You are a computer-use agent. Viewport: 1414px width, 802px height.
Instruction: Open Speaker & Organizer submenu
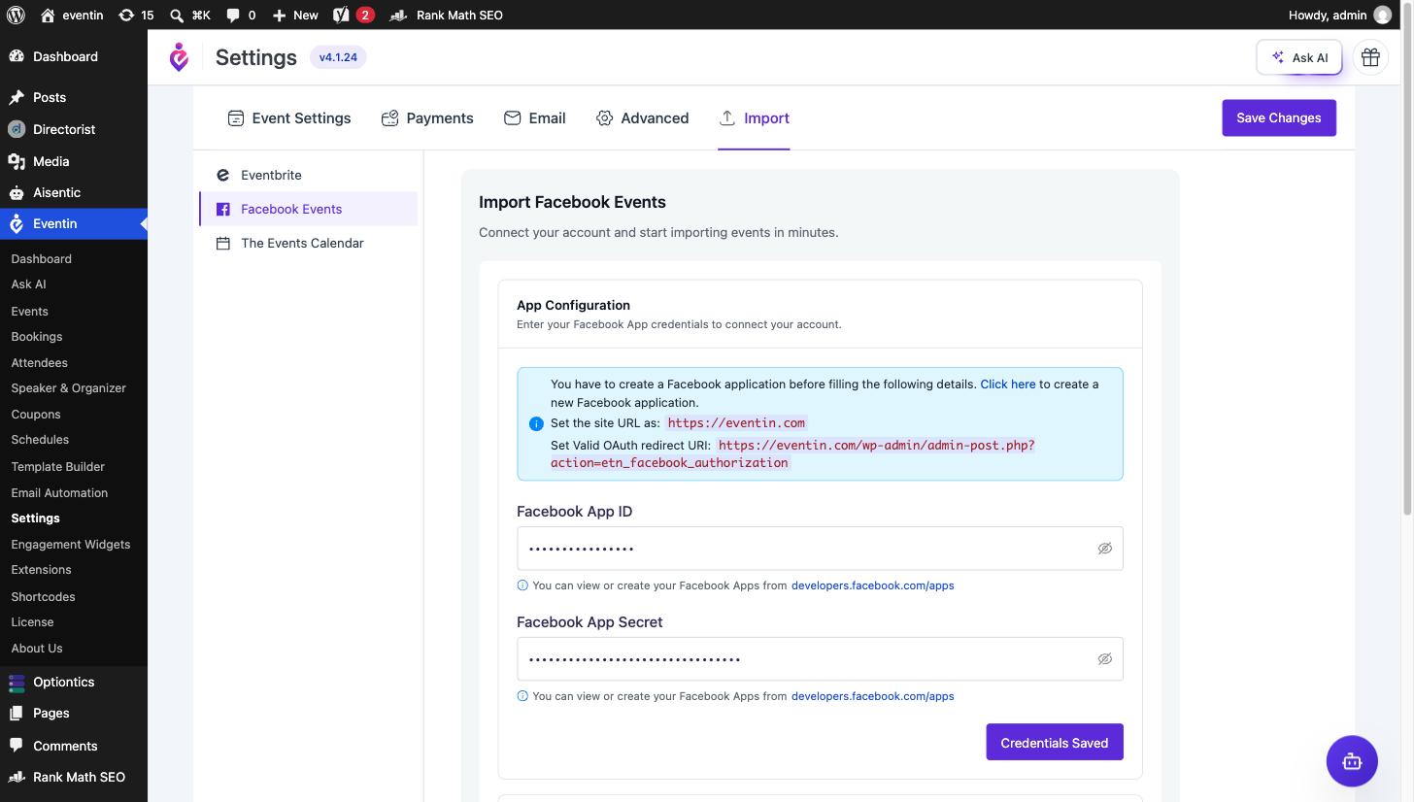(68, 388)
